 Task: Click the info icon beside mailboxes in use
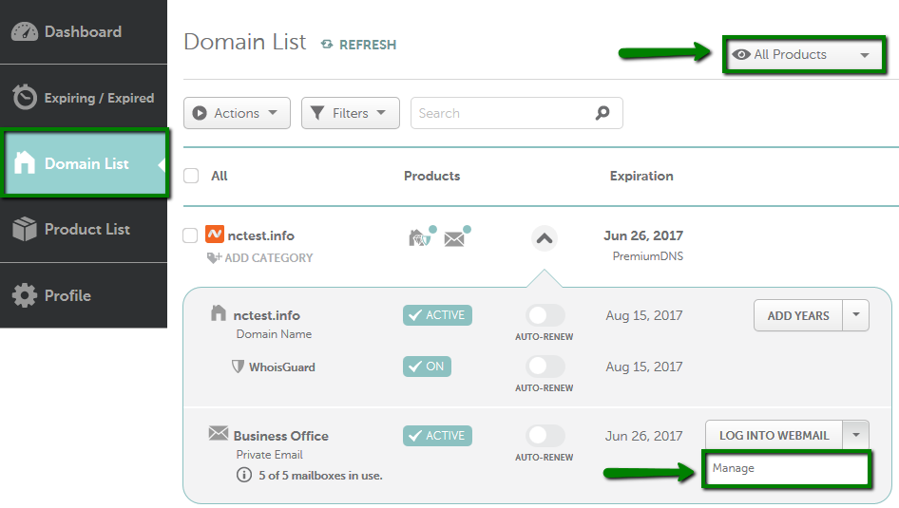[244, 475]
